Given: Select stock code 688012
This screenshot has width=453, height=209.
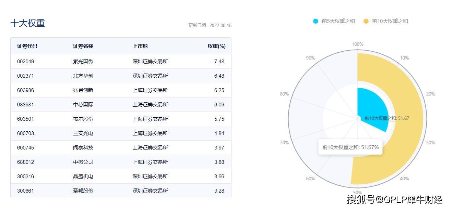Looking at the screenshot, I should point(26,162).
